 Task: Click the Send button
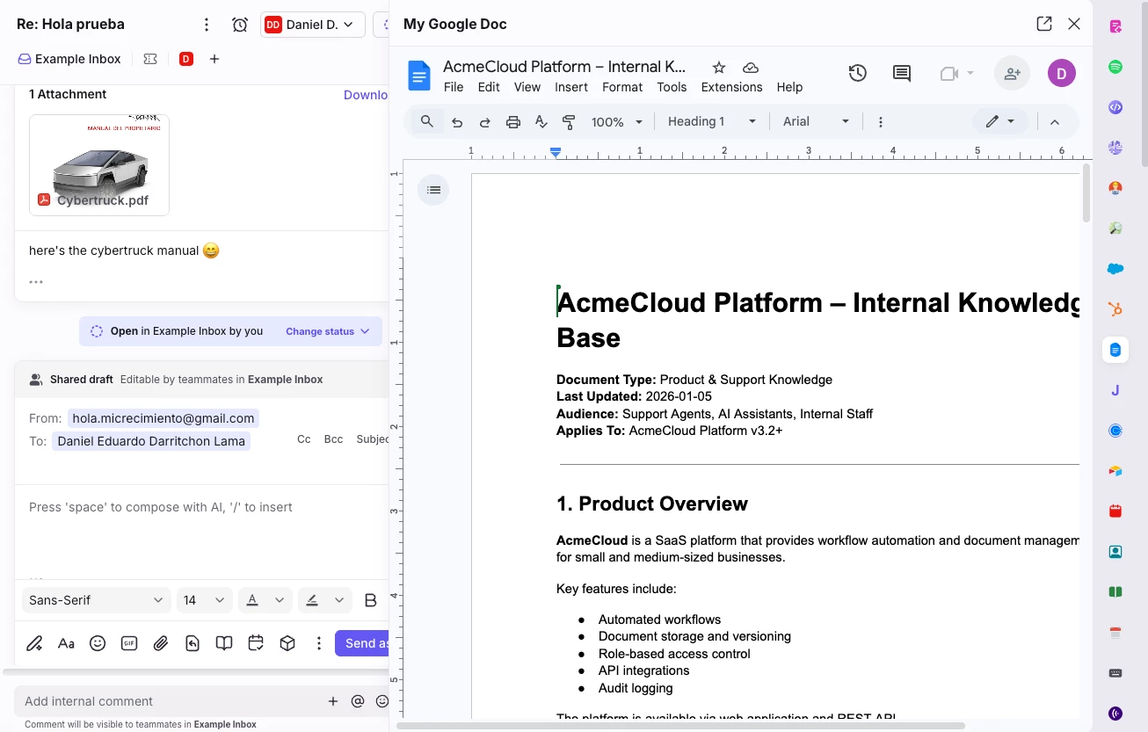(x=362, y=643)
